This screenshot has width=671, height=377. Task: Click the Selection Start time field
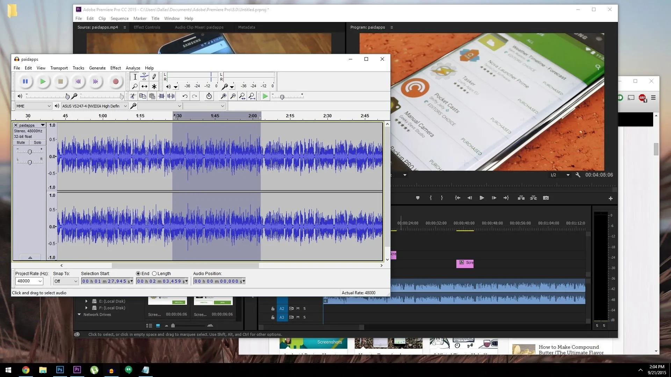(x=107, y=281)
